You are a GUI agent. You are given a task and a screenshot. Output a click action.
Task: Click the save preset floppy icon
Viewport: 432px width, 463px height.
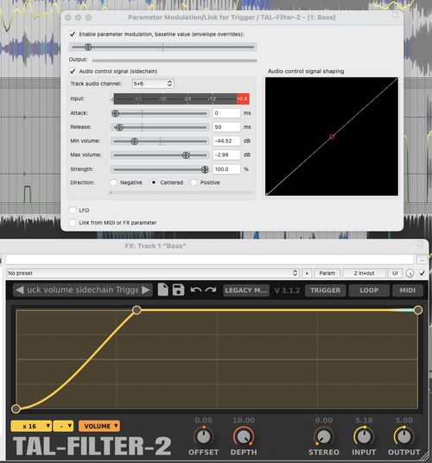178,290
